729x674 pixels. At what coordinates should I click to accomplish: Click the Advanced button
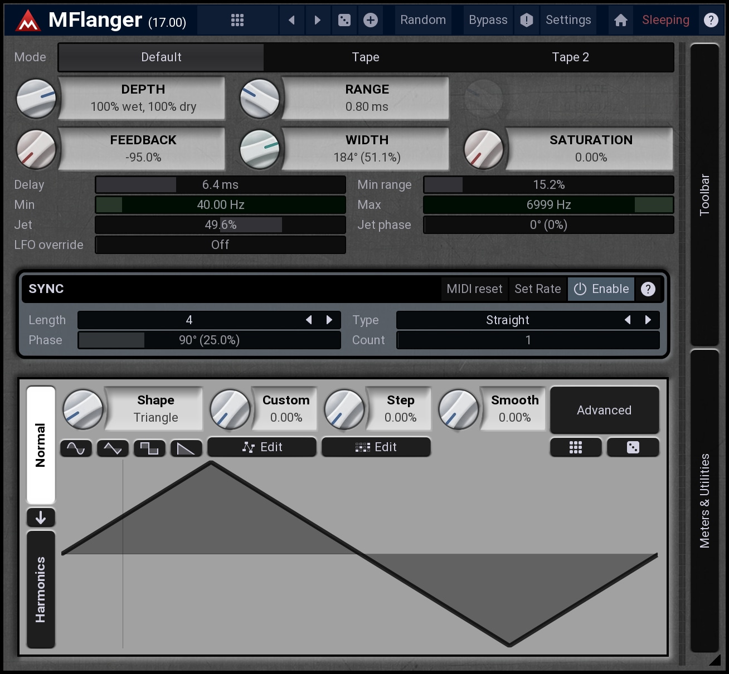point(604,410)
